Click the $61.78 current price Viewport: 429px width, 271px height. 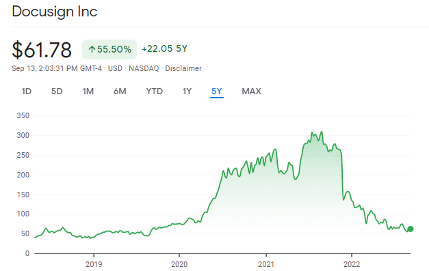tap(42, 50)
